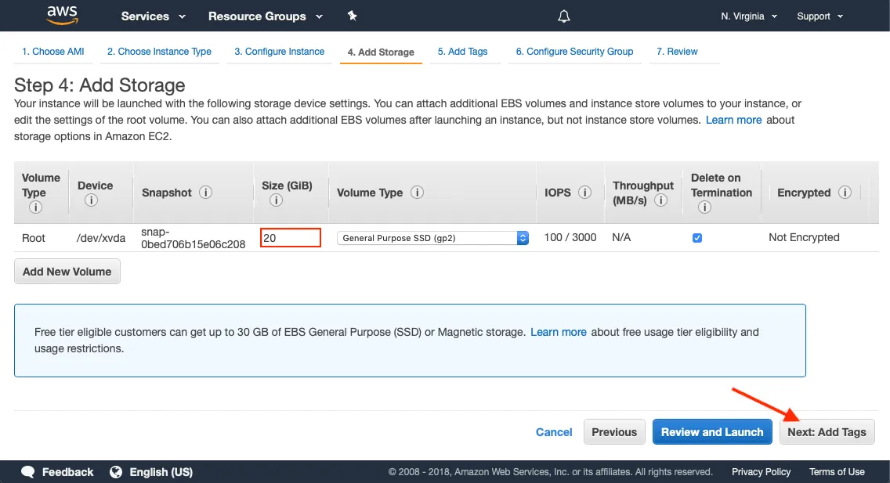890x483 pixels.
Task: Click the Feedback speech bubble icon
Action: (x=29, y=472)
